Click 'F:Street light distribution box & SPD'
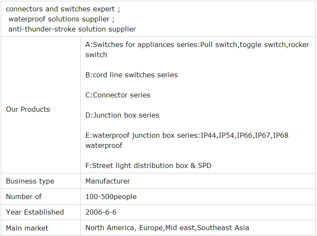The height and width of the screenshot is (236, 317). tap(148, 165)
